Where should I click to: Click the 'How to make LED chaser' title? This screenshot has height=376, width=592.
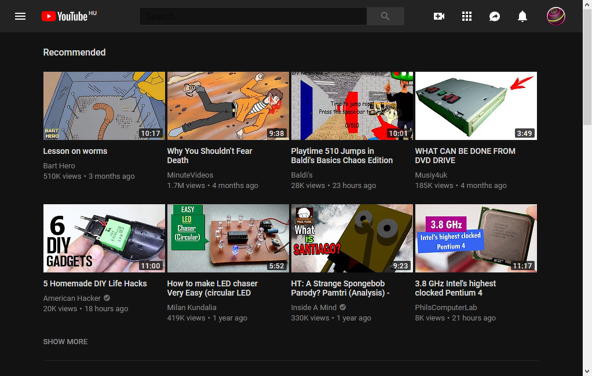point(212,288)
